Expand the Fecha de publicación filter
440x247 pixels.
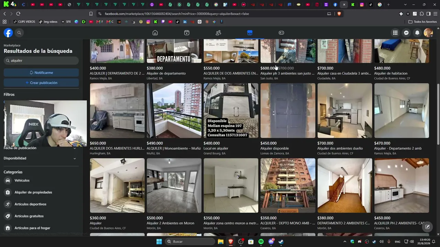[40, 148]
